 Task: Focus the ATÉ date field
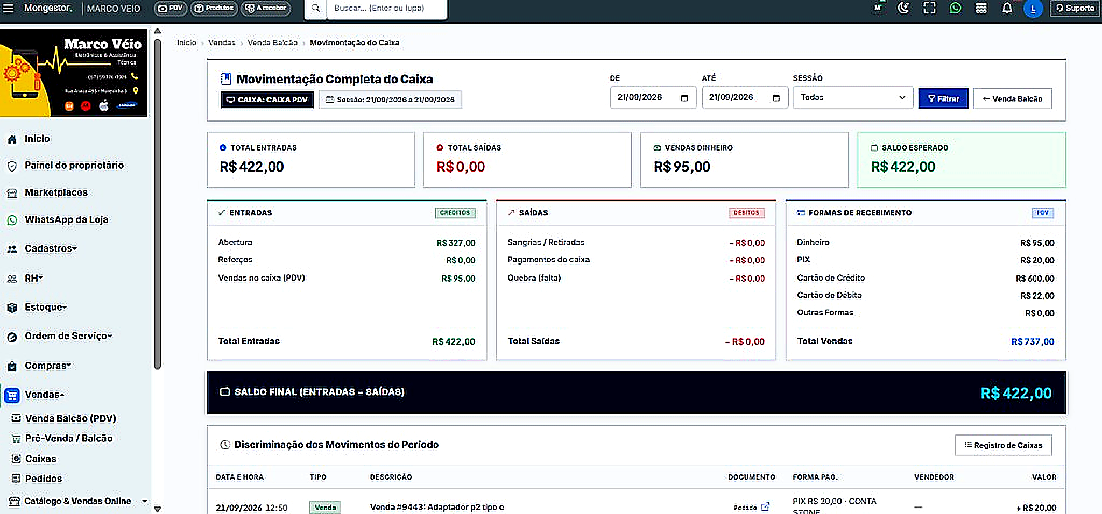745,97
